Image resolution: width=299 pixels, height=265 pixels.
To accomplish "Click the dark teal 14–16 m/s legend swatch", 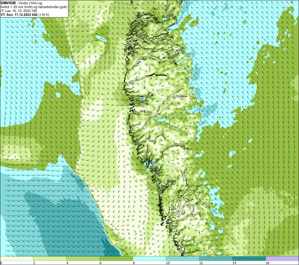I will (x=249, y=258).
